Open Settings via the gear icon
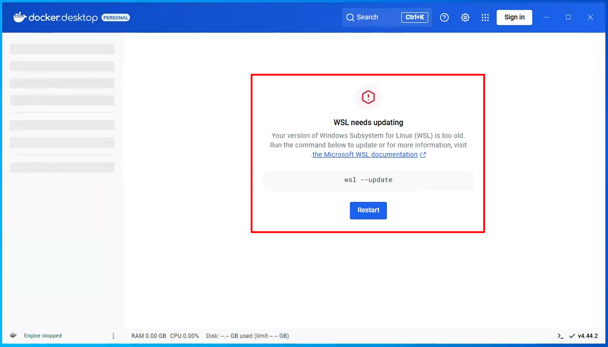The image size is (608, 347). [465, 17]
